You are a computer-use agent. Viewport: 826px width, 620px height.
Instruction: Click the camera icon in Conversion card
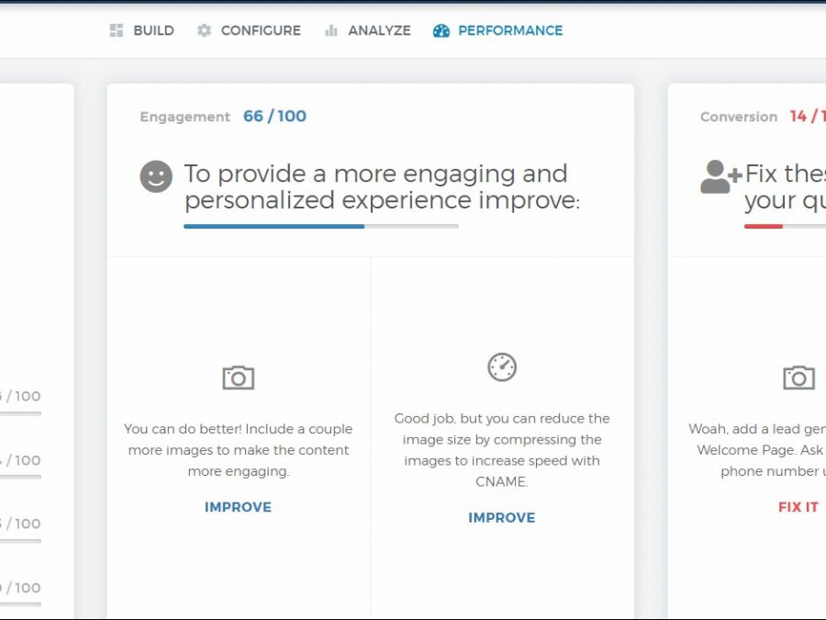(x=798, y=378)
